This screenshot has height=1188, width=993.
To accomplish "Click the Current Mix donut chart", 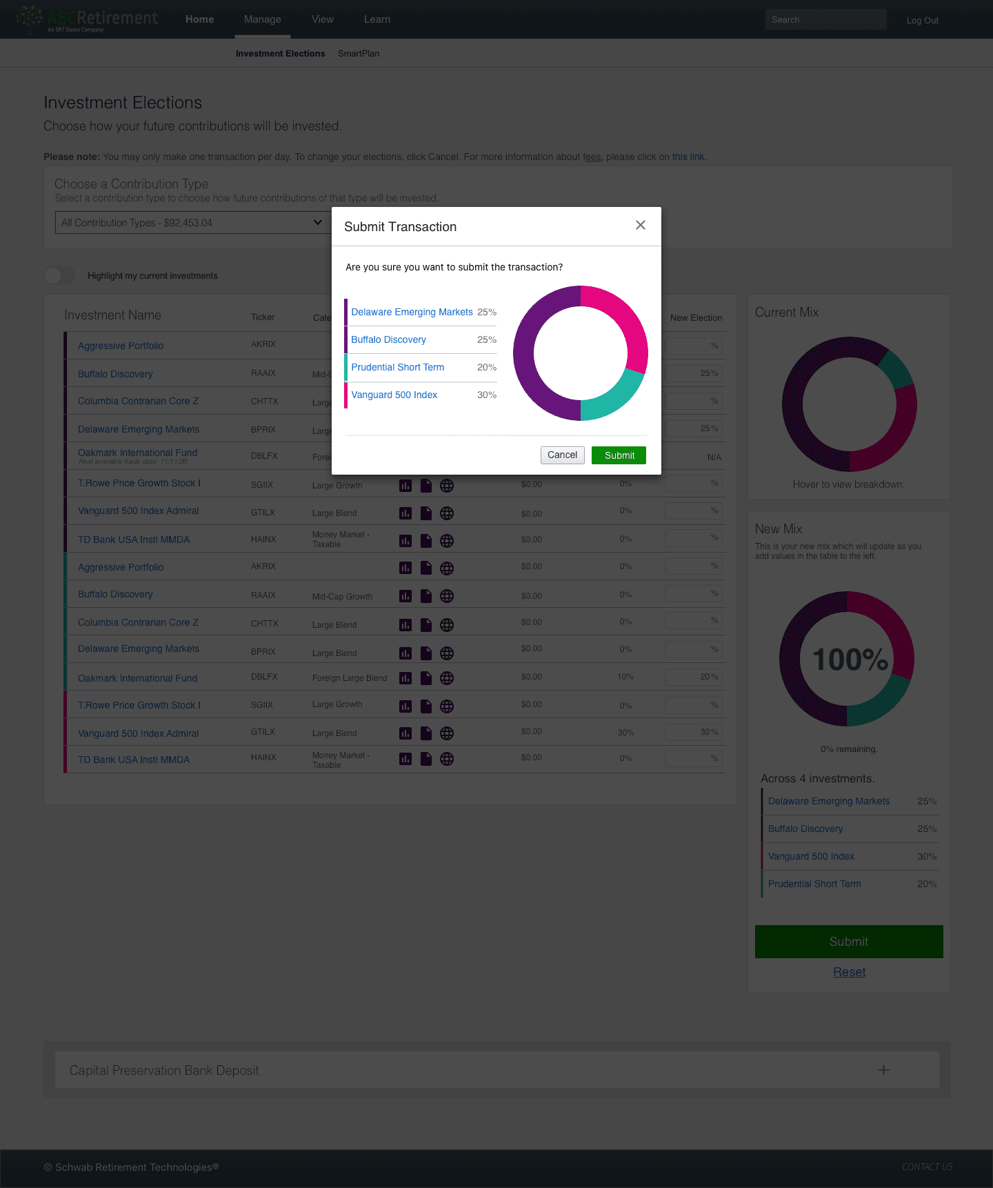I will tap(849, 404).
